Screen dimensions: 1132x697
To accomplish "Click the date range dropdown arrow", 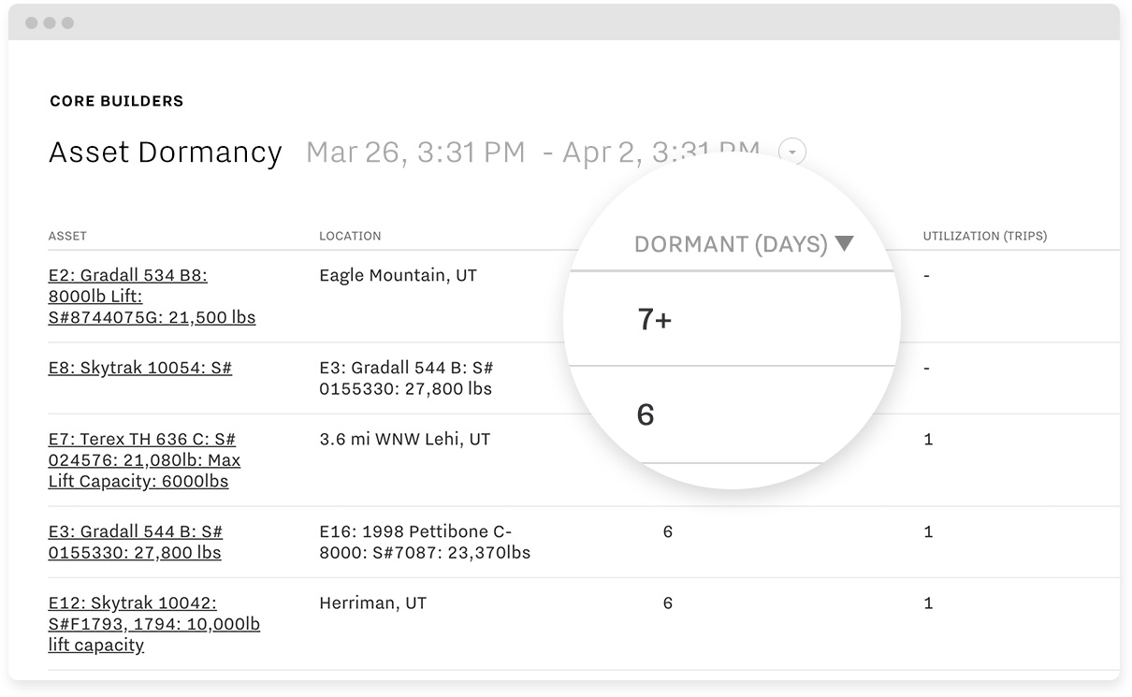I will point(792,151).
